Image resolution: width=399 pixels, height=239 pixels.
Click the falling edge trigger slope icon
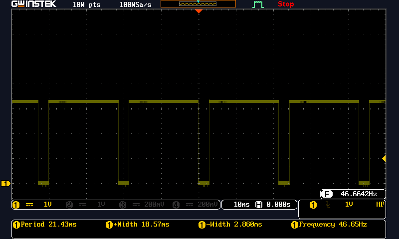tap(328, 205)
